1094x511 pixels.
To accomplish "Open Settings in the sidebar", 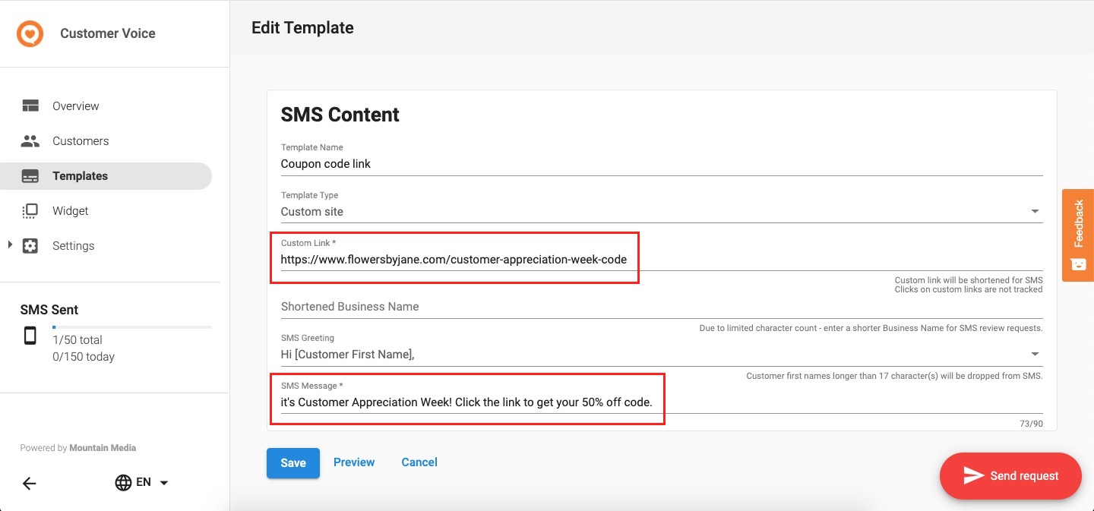I will 106,246.
